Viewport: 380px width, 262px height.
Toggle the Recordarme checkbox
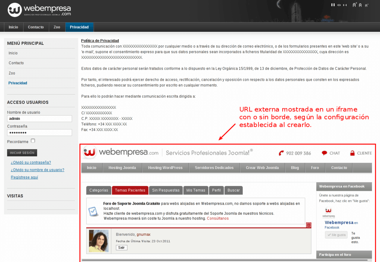(33, 141)
